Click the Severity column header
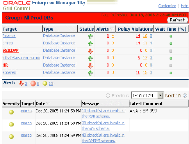 (11, 104)
